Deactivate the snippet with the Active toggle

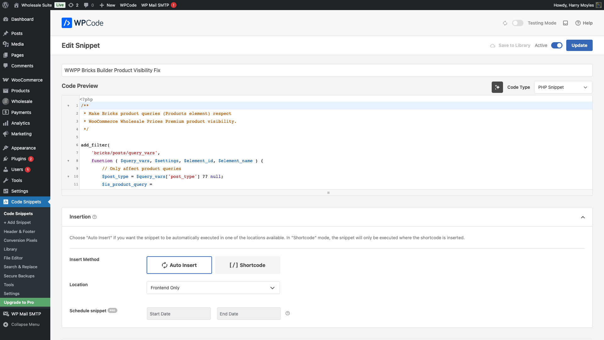click(x=557, y=45)
